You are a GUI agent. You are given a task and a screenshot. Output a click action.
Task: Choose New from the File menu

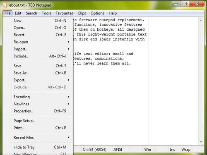point(42,21)
